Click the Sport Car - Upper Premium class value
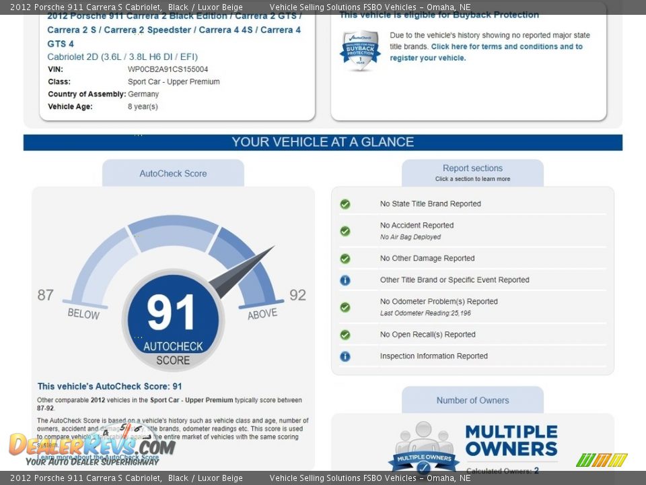 174,82
